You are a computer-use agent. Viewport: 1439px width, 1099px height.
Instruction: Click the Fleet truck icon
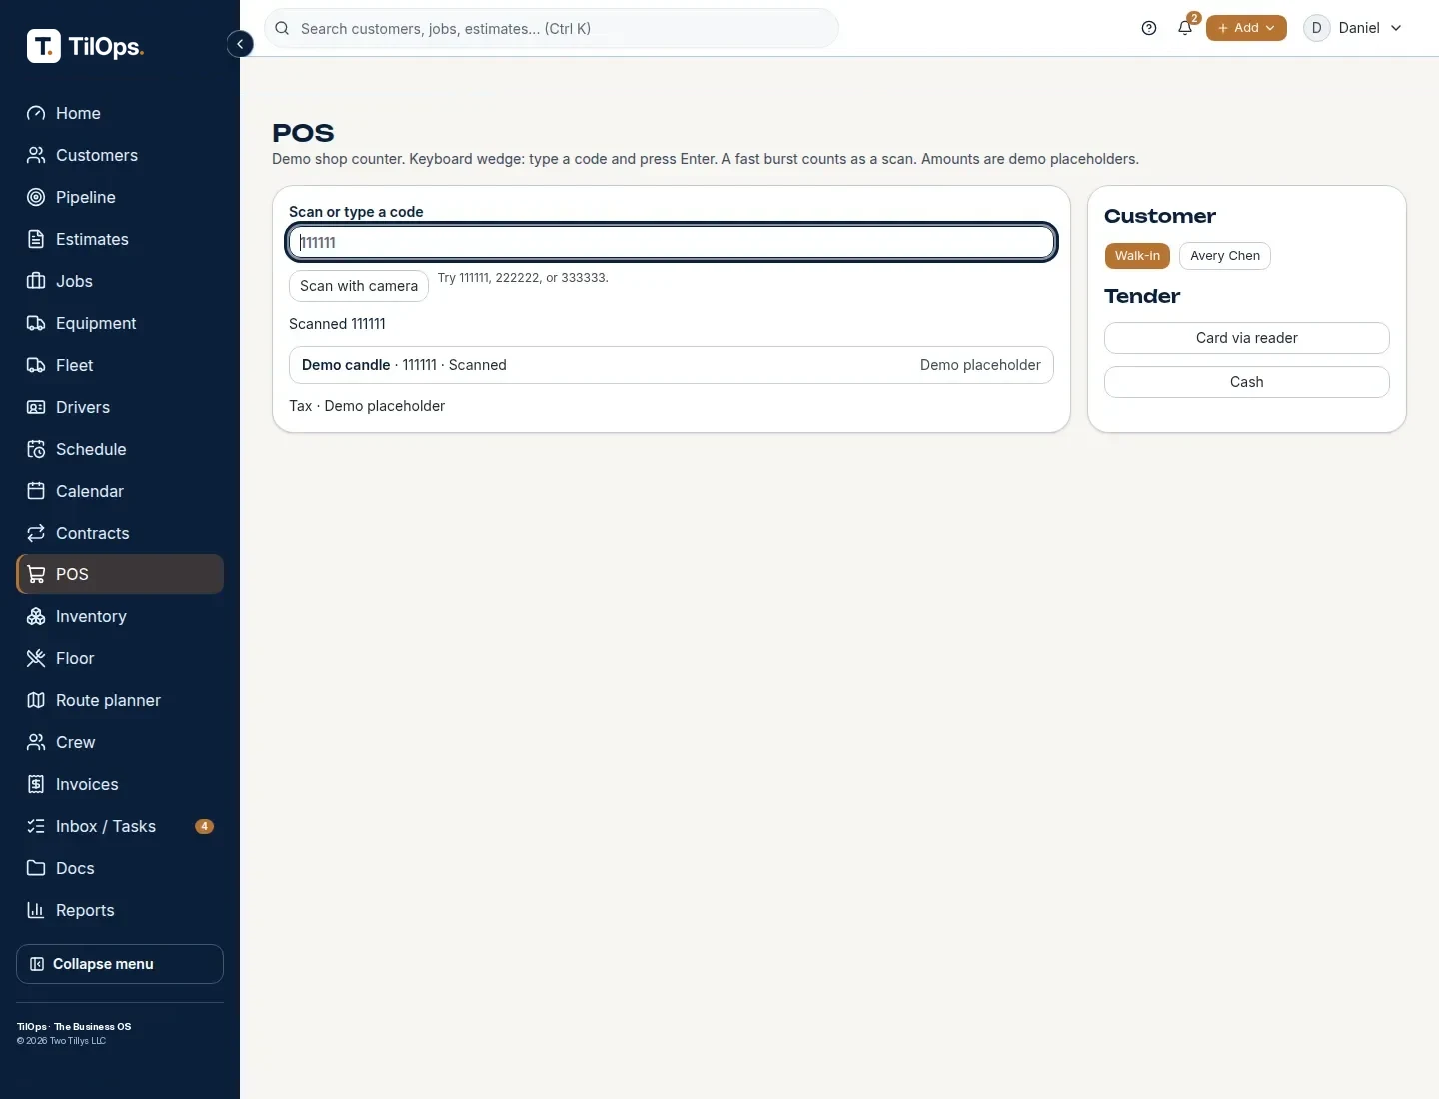click(36, 365)
